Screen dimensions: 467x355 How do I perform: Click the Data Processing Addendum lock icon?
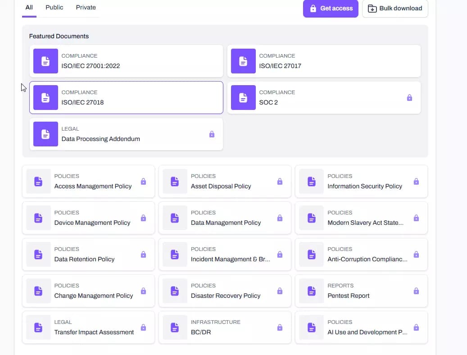point(212,134)
